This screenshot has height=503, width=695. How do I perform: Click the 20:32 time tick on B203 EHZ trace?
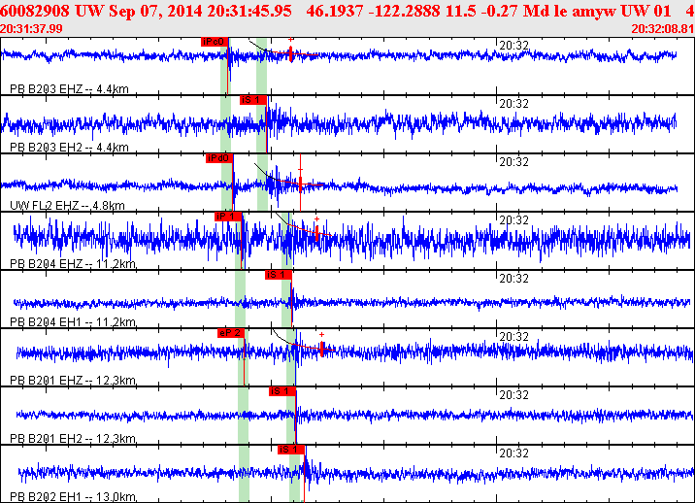pyautogui.click(x=514, y=46)
